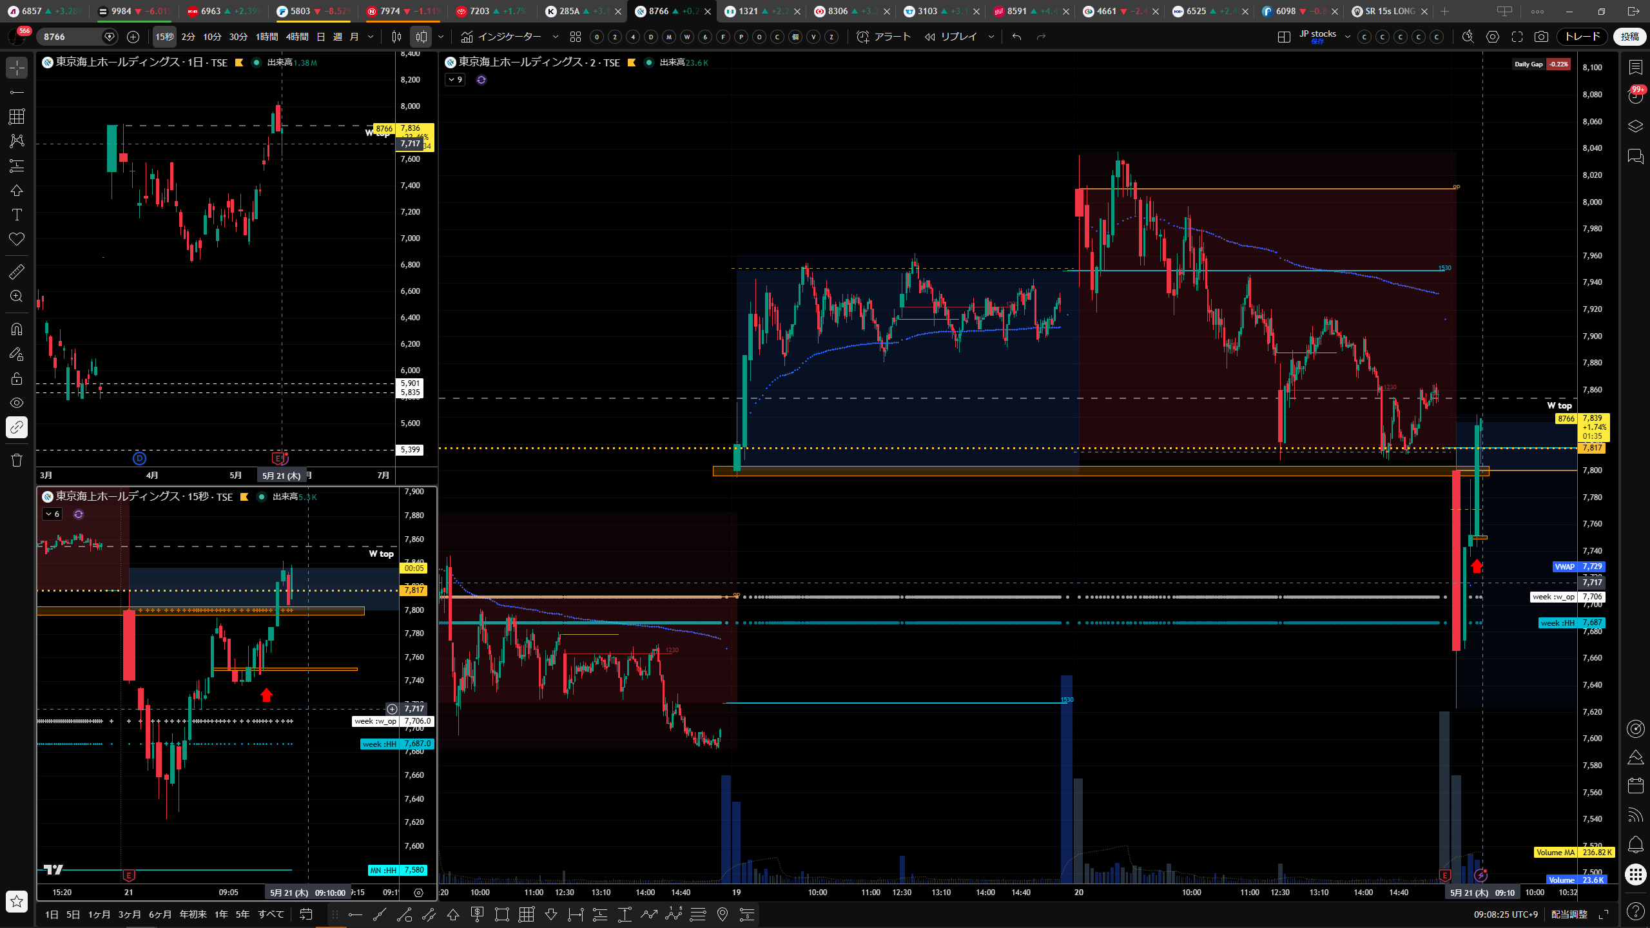This screenshot has height=928, width=1650.
Task: Toggle lock all drawings
Action: [17, 378]
